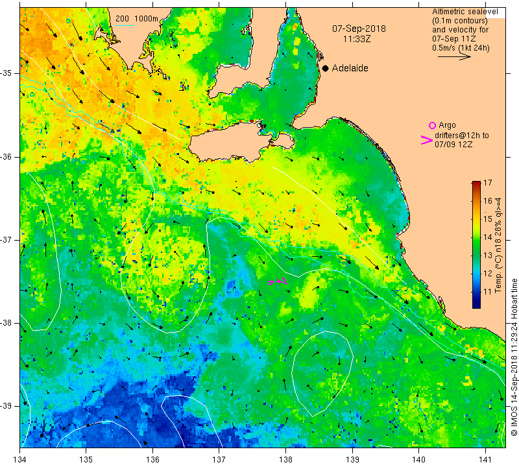Click the cyan 200m contour legend line
Screen dimensions: 519x467
[125, 25]
